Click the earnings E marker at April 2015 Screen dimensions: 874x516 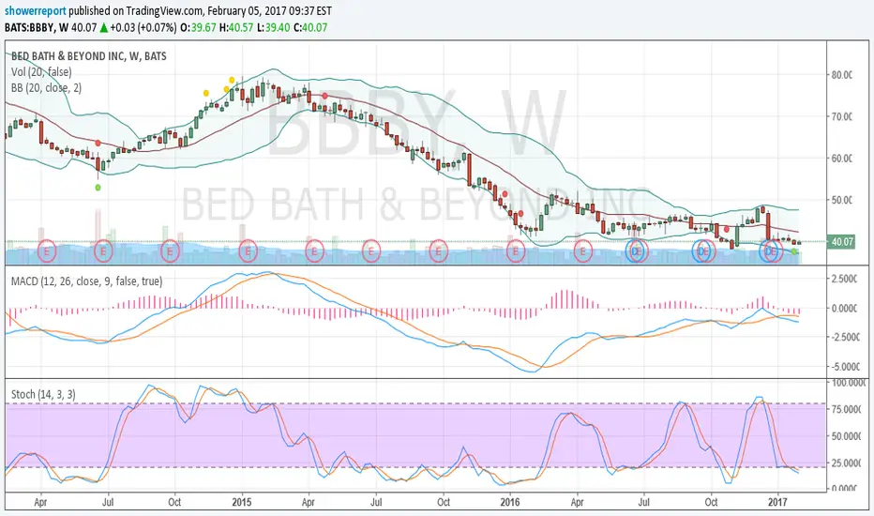(x=315, y=251)
